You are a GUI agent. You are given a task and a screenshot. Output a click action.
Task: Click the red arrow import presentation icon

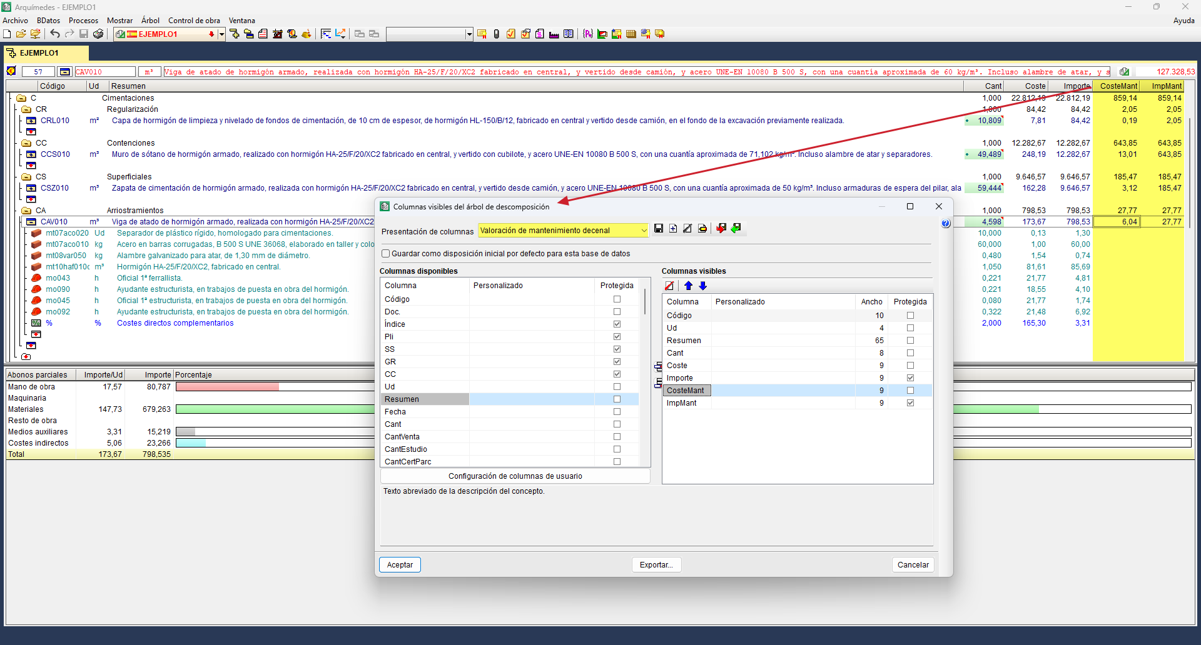click(721, 229)
